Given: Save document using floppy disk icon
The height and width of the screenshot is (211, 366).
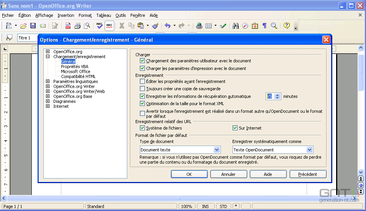Looking at the screenshot, I should [33, 26].
